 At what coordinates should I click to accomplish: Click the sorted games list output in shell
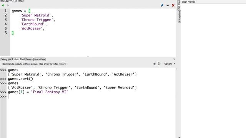[72, 87]
